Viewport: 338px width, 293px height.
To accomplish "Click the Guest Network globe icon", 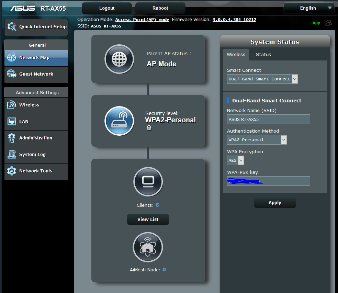I will pos(11,74).
